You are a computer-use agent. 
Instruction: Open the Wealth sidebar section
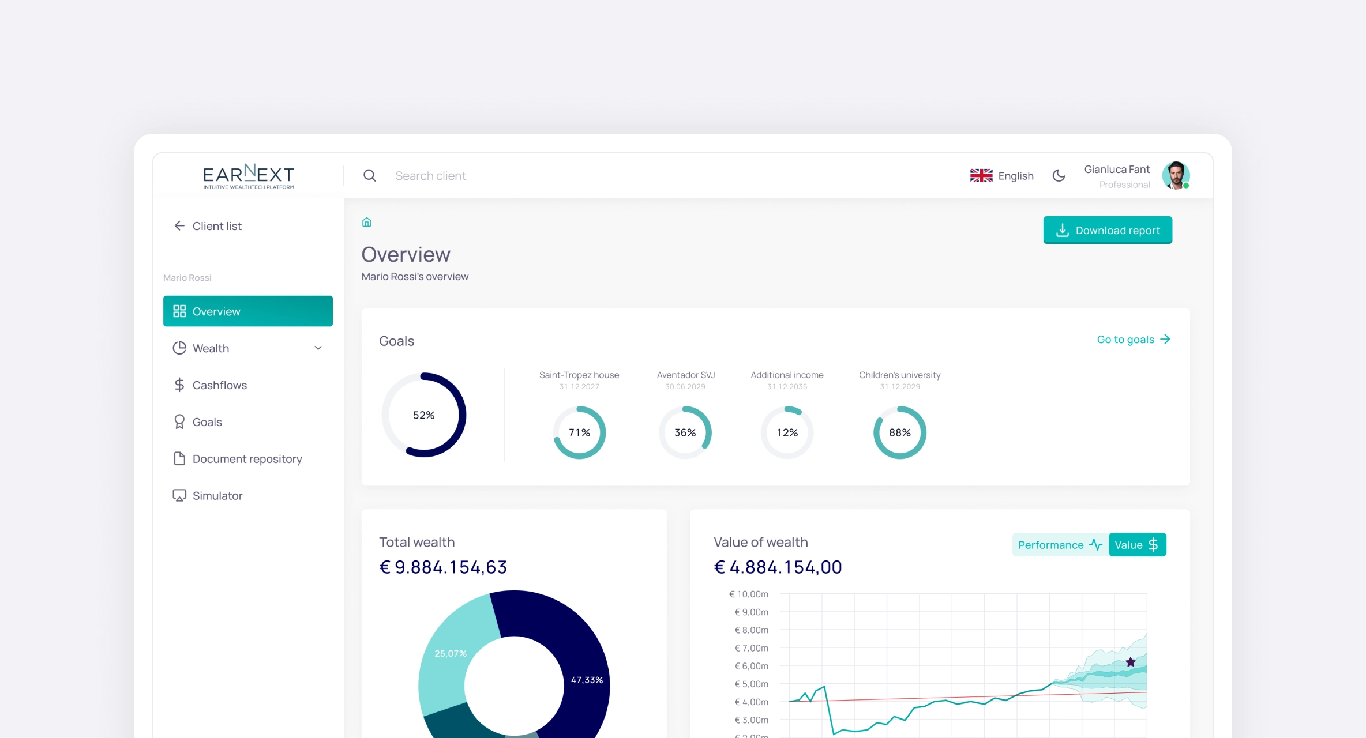tap(211, 348)
